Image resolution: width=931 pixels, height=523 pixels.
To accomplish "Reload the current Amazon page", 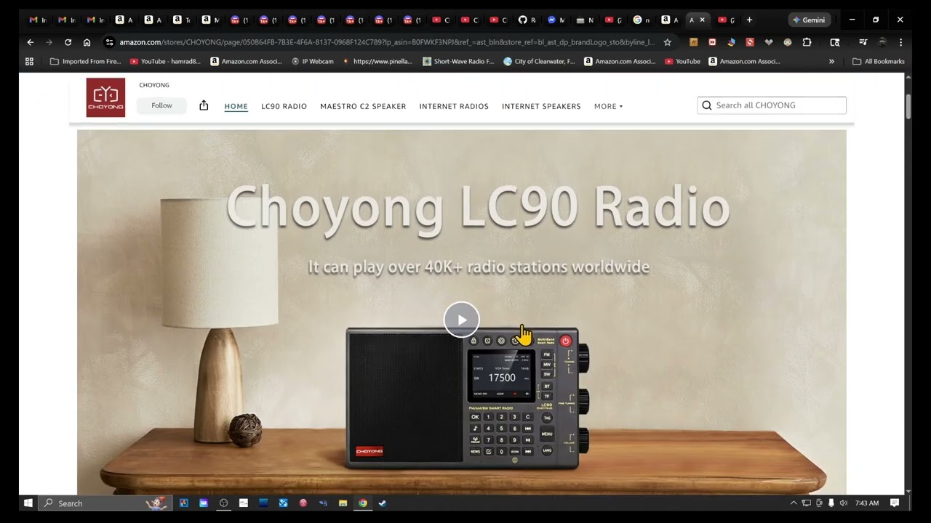I will [x=68, y=42].
